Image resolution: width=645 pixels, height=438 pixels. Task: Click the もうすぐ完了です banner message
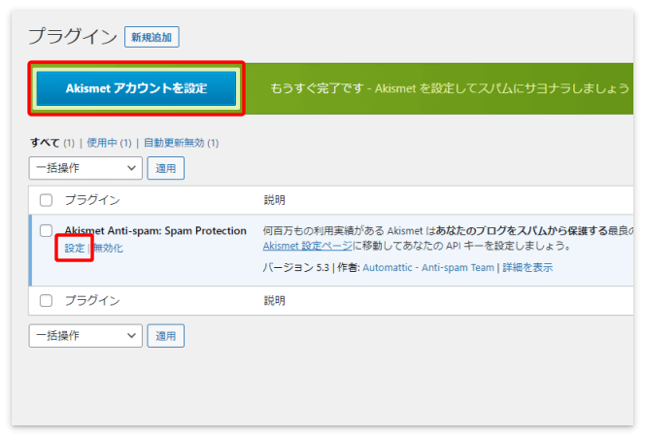450,88
